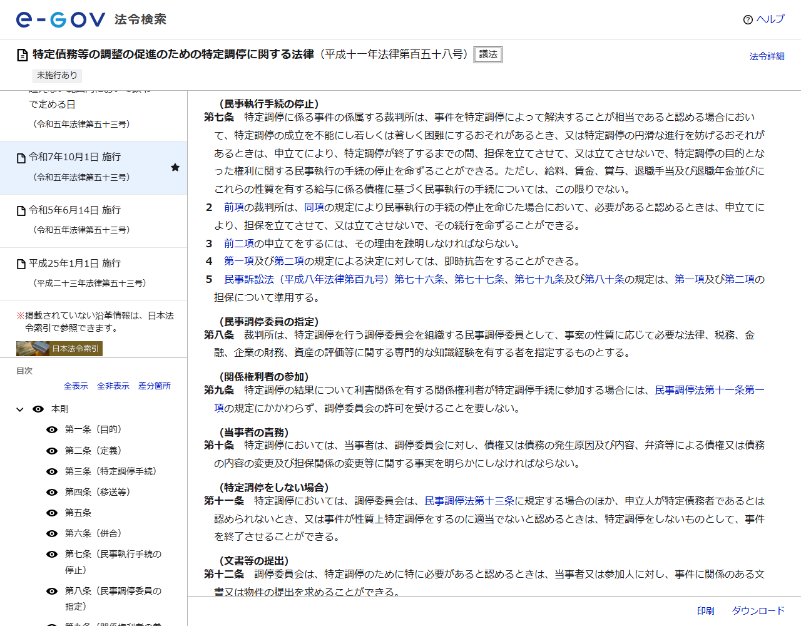Image resolution: width=801 pixels, height=626 pixels.
Task: Open 民事調停法第十一条第一項 link in Article 9
Action: pos(710,390)
